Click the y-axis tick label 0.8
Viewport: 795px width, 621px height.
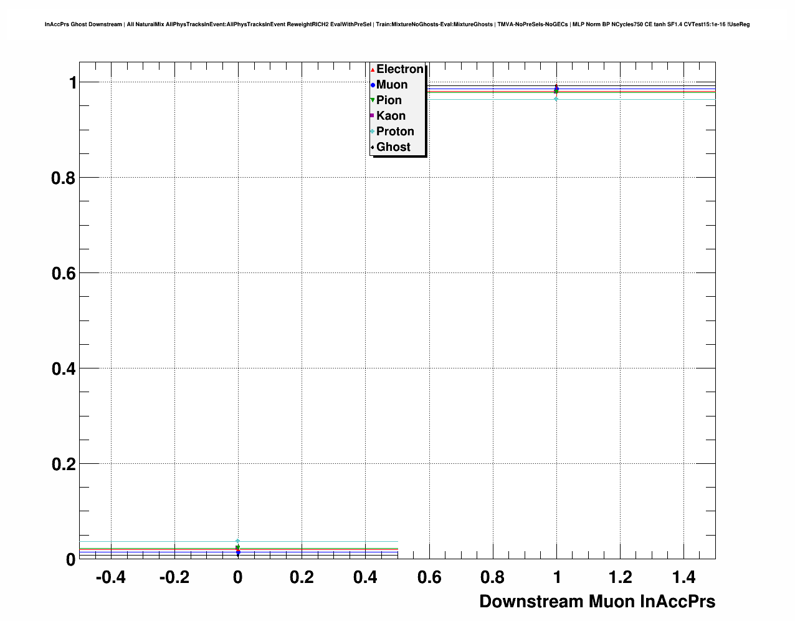[63, 178]
